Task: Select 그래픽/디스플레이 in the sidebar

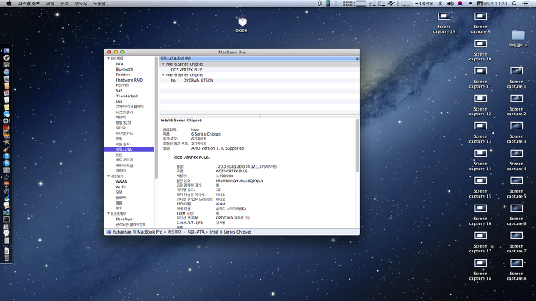Action: pyautogui.click(x=129, y=107)
